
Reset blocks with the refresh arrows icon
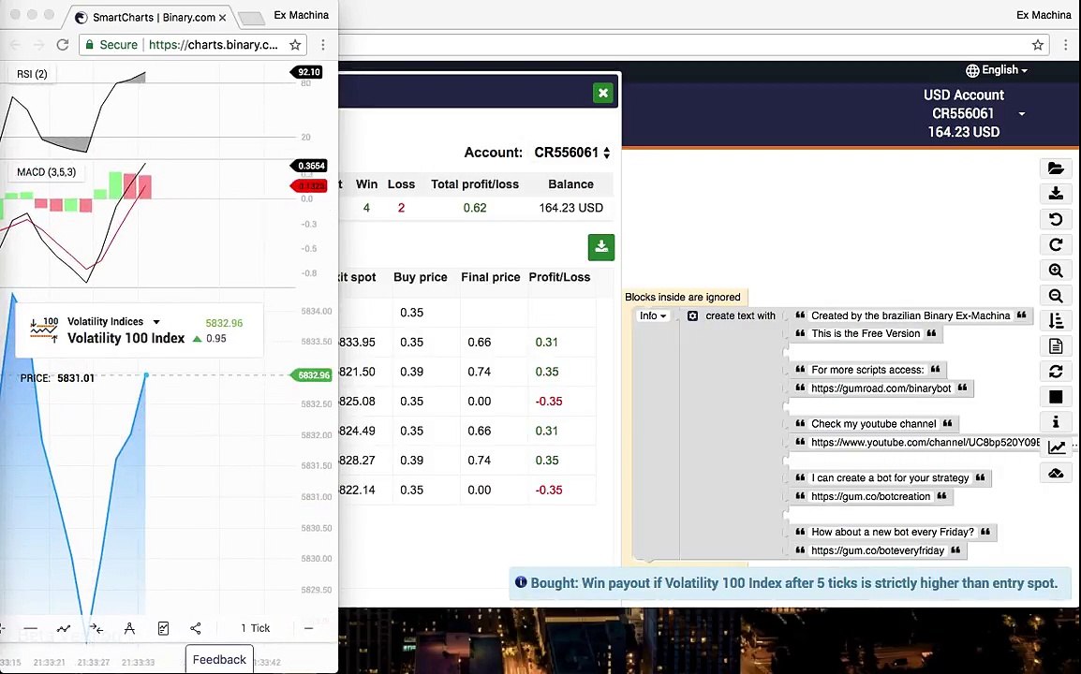pyautogui.click(x=1056, y=372)
